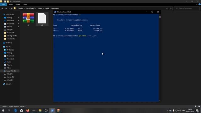Select 'Local Disk (C:)' in address breadcrumb
The height and width of the screenshot is (113, 201).
click(31, 8)
